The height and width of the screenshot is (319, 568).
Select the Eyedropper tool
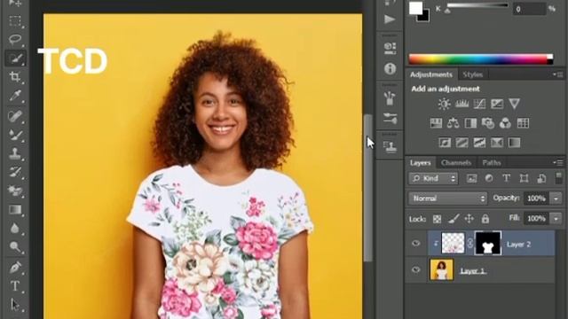click(15, 96)
